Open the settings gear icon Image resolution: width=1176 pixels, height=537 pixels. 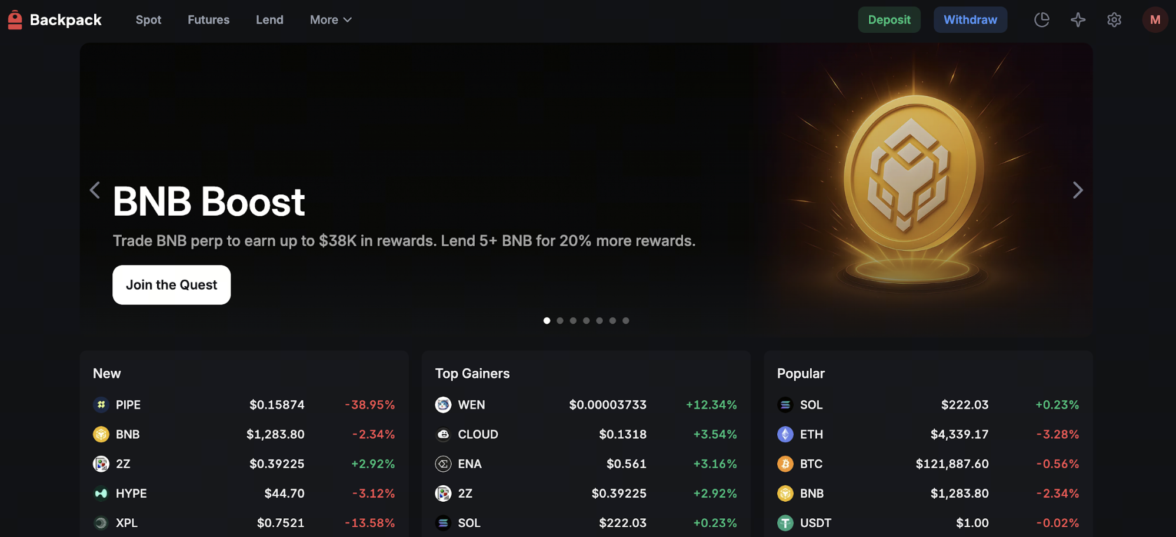tap(1114, 20)
